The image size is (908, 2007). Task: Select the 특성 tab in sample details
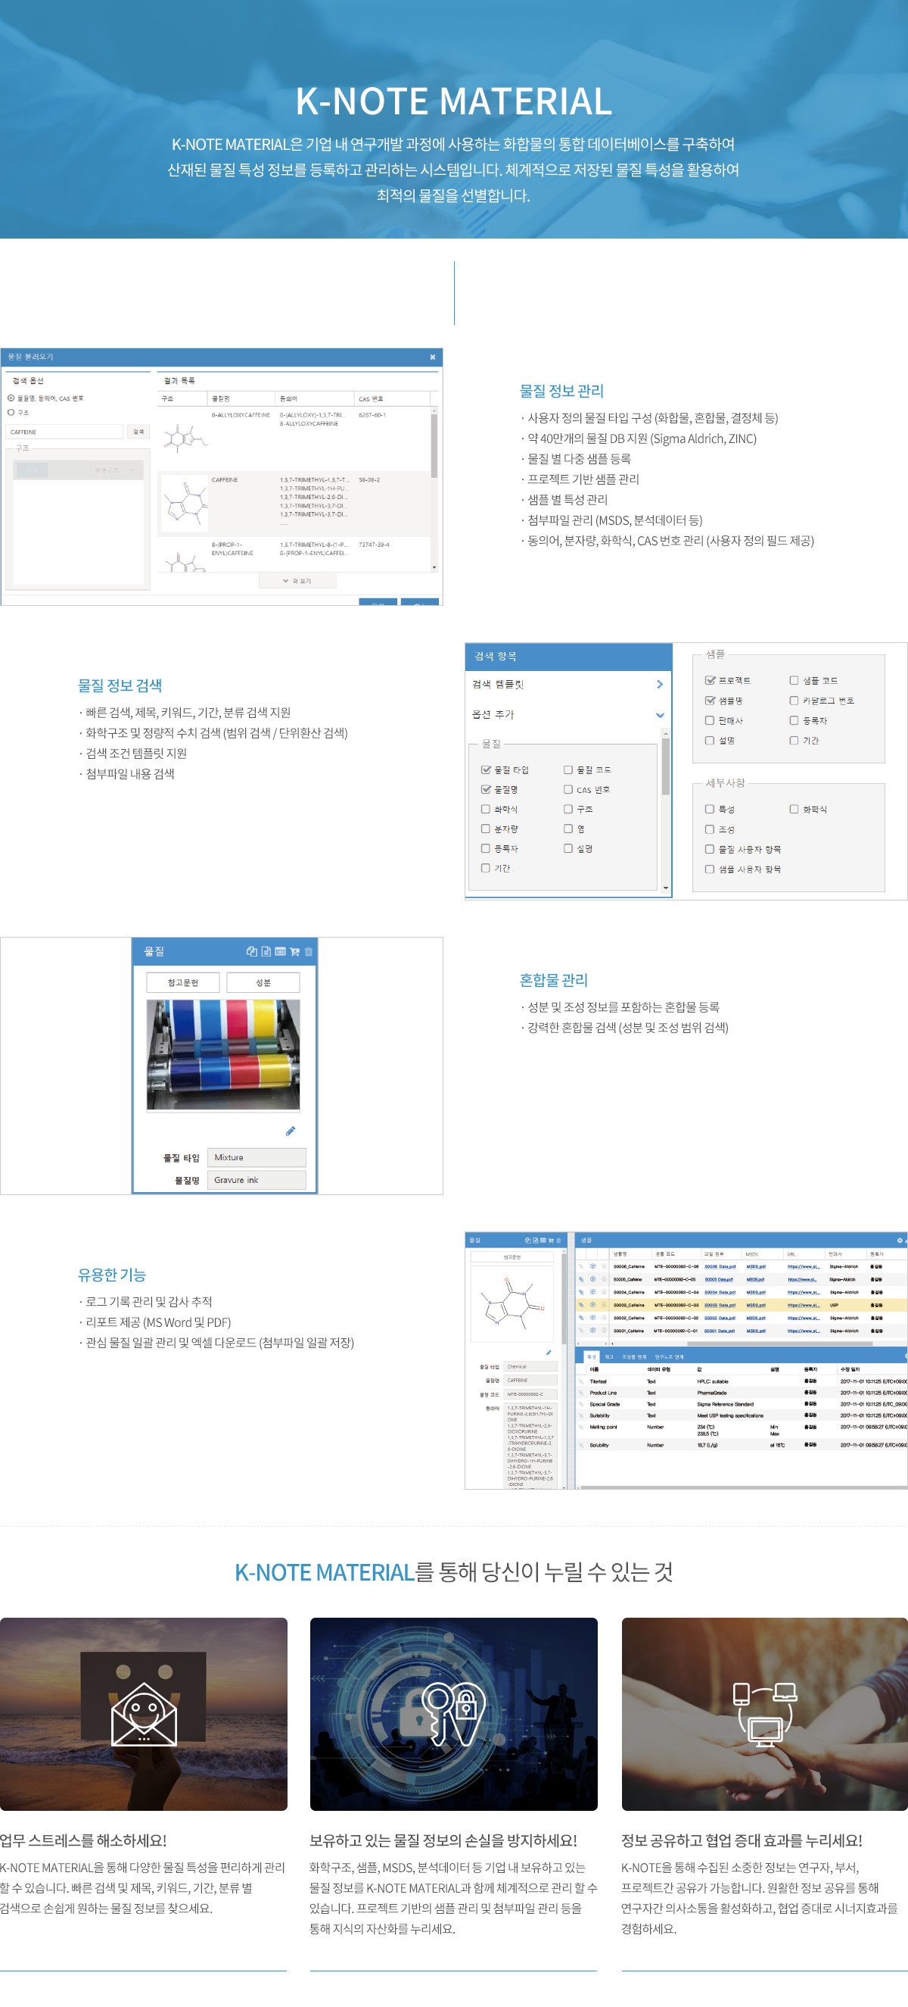[x=592, y=1357]
